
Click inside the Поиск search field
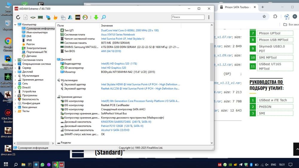click(x=188, y=17)
